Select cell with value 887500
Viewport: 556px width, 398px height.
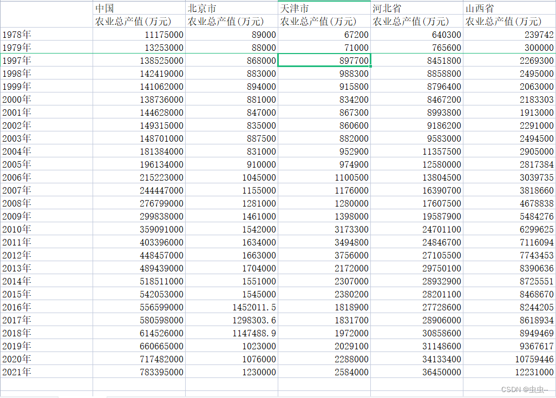click(x=232, y=138)
